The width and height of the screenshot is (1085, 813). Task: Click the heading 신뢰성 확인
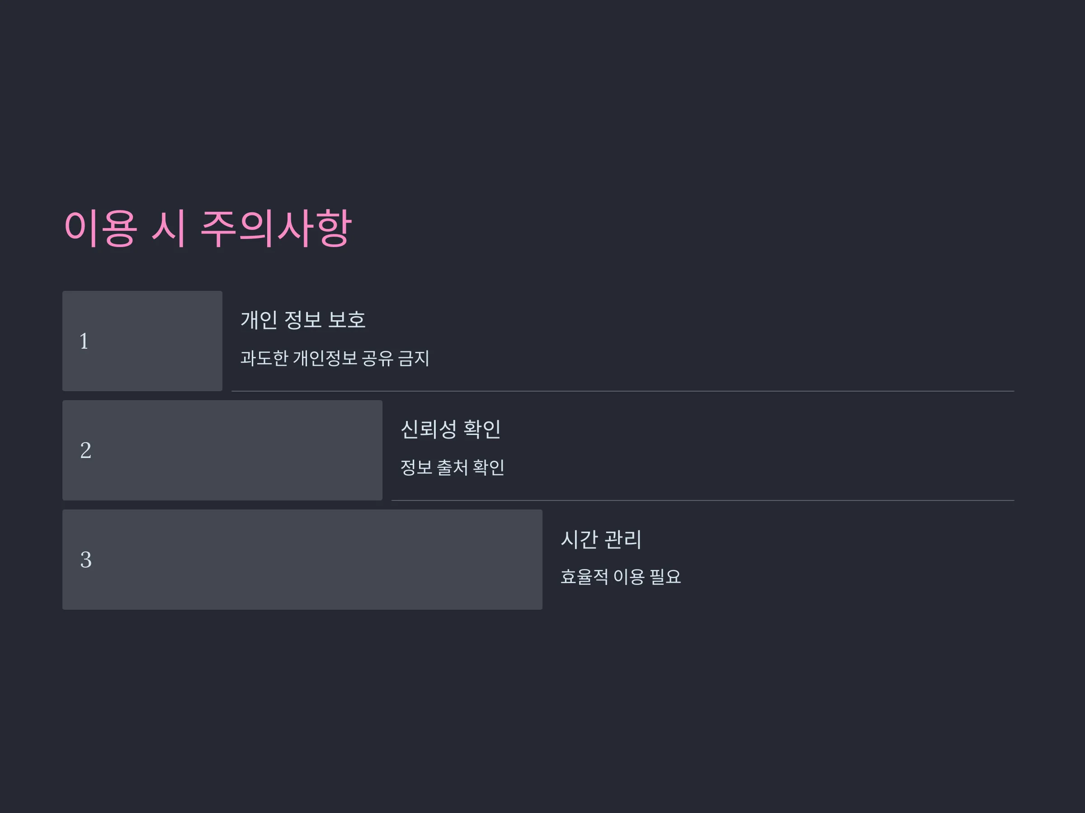pos(450,429)
